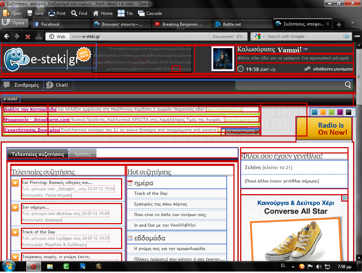Switch to the Battle.net tab
Viewport: 362px width, 273px height.
(242, 24)
